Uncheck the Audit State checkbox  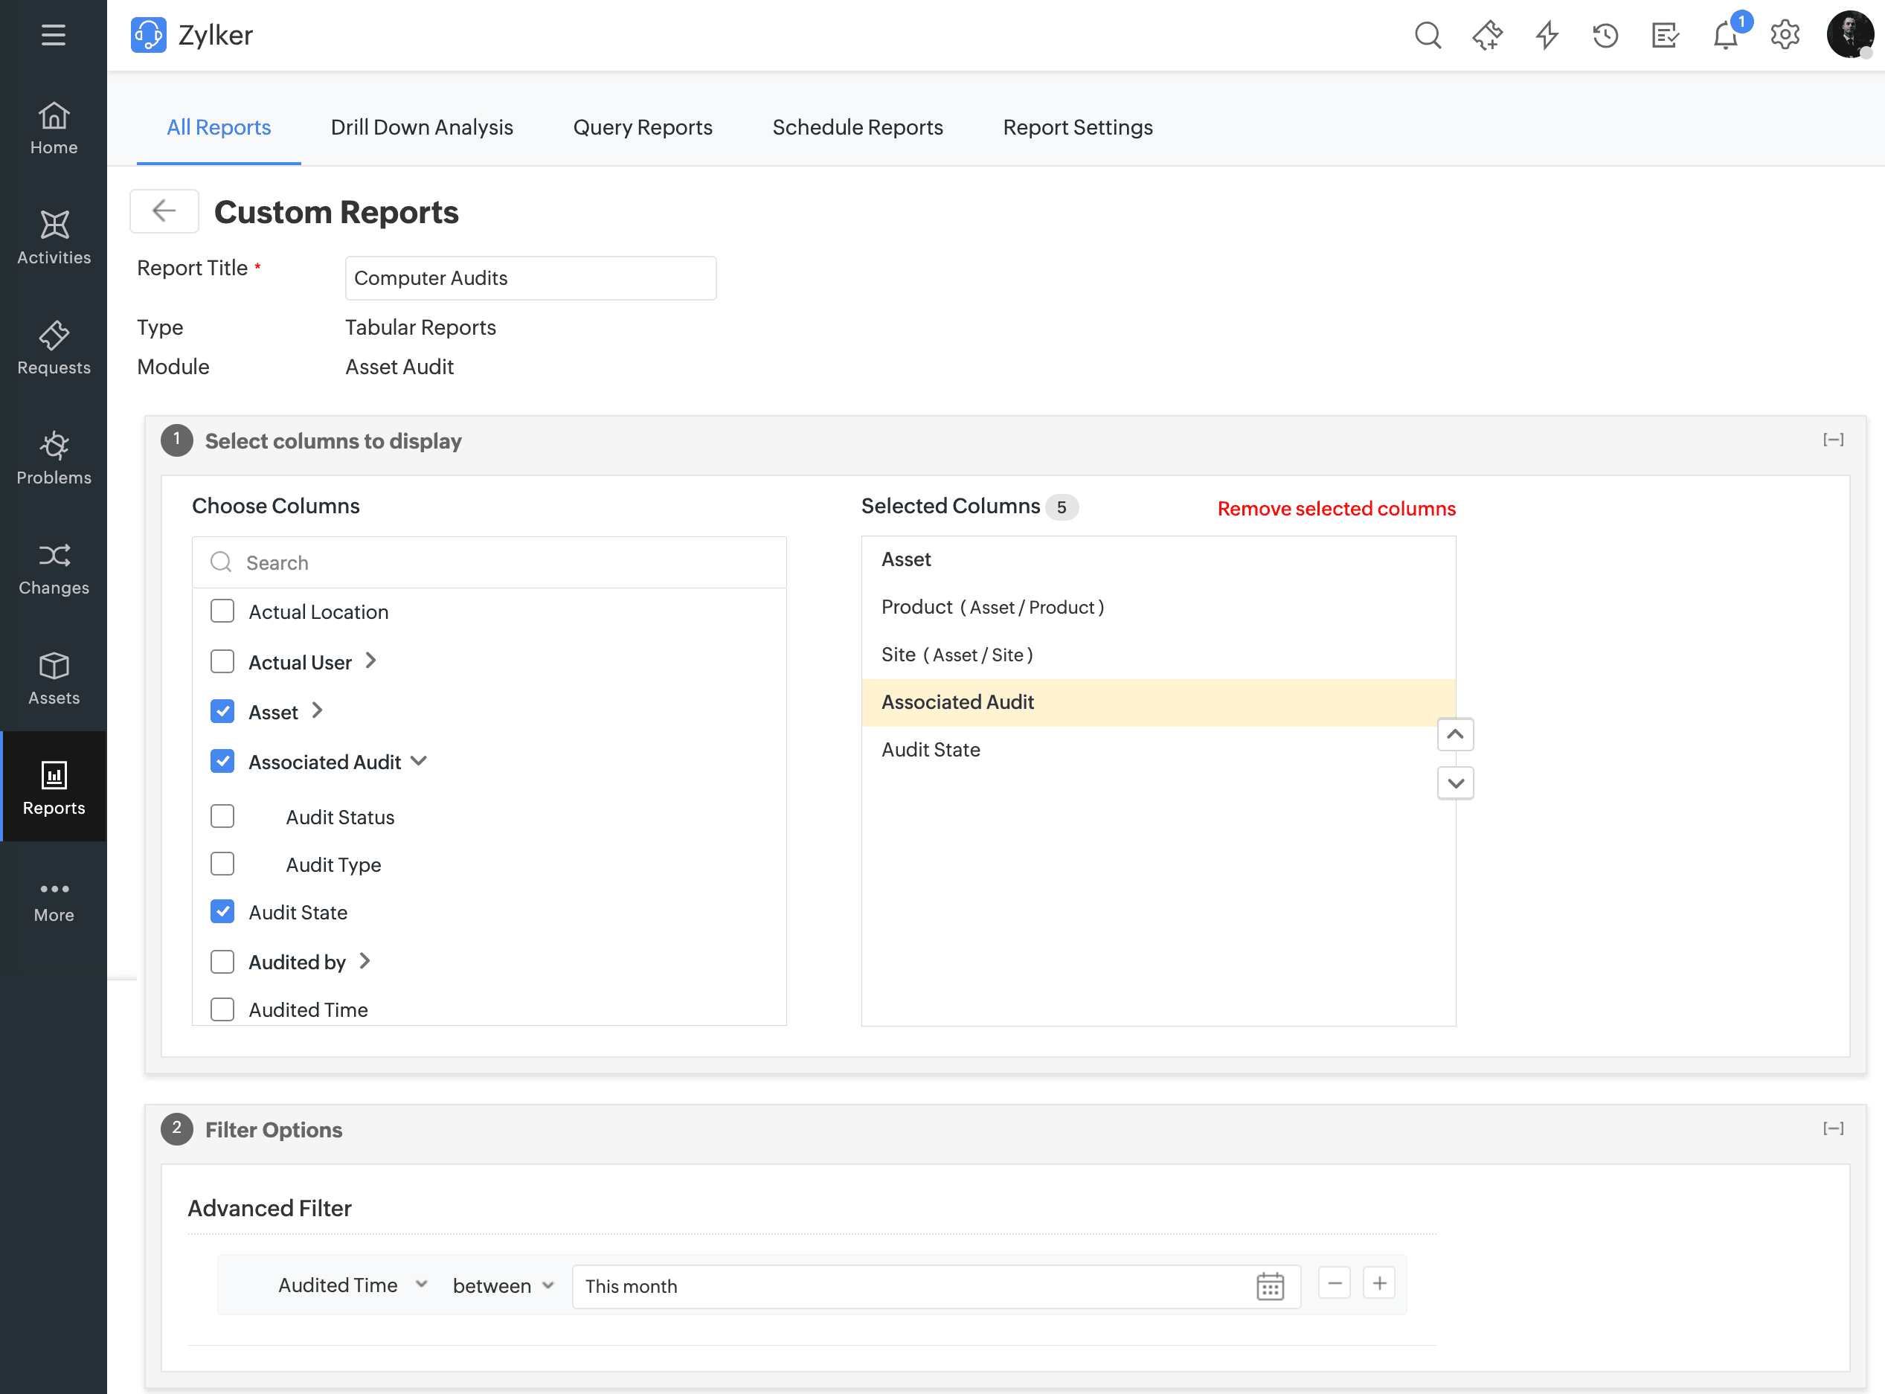(x=222, y=911)
